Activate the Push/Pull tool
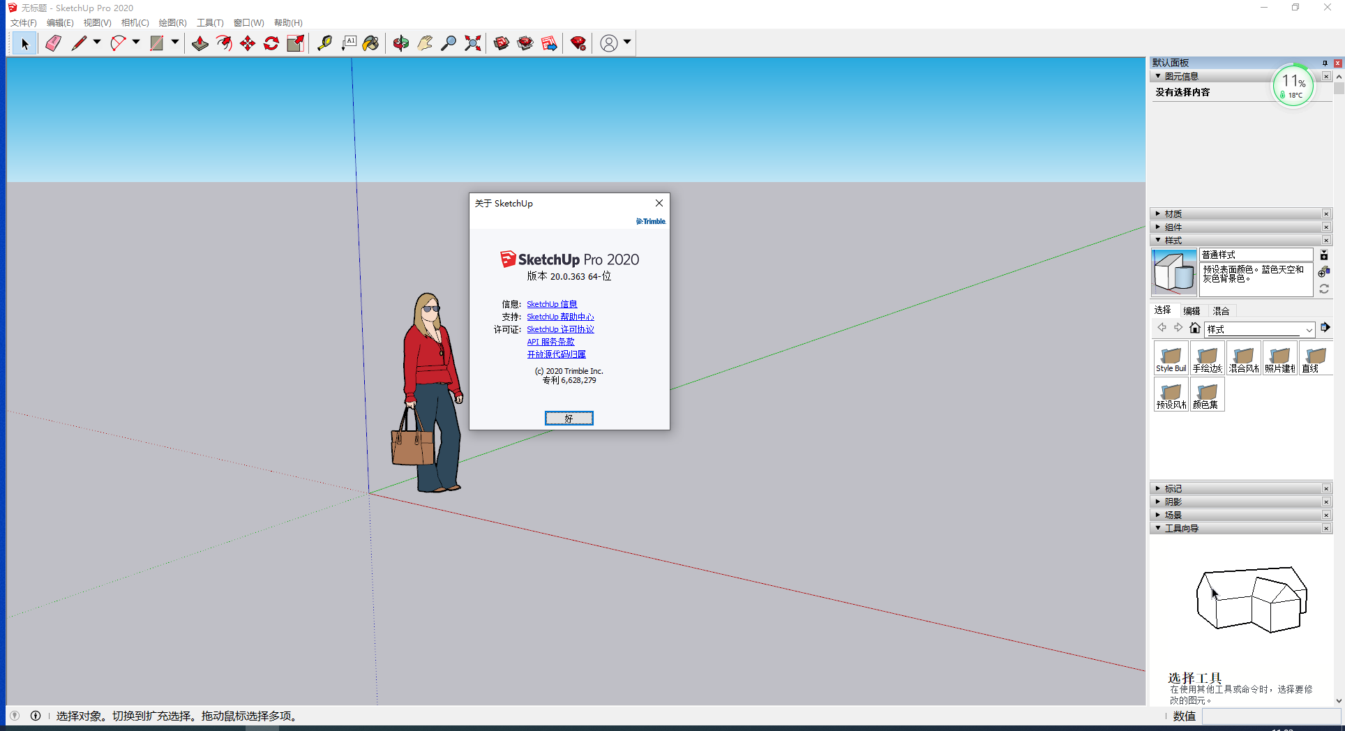Image resolution: width=1345 pixels, height=731 pixels. tap(200, 43)
